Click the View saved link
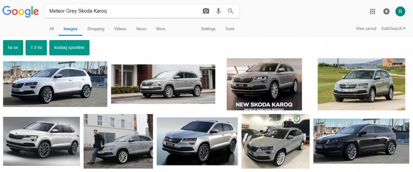Viewport: 413px width, 172px height. coord(366,28)
